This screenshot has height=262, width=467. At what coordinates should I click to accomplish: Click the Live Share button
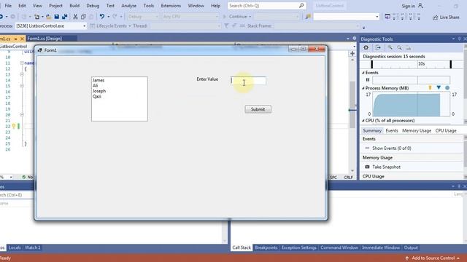click(x=446, y=17)
